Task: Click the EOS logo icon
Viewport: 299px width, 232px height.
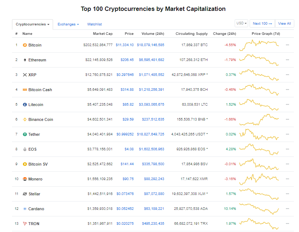Action: (25, 149)
